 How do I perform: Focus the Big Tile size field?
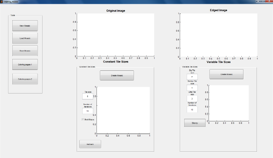pos(192,77)
